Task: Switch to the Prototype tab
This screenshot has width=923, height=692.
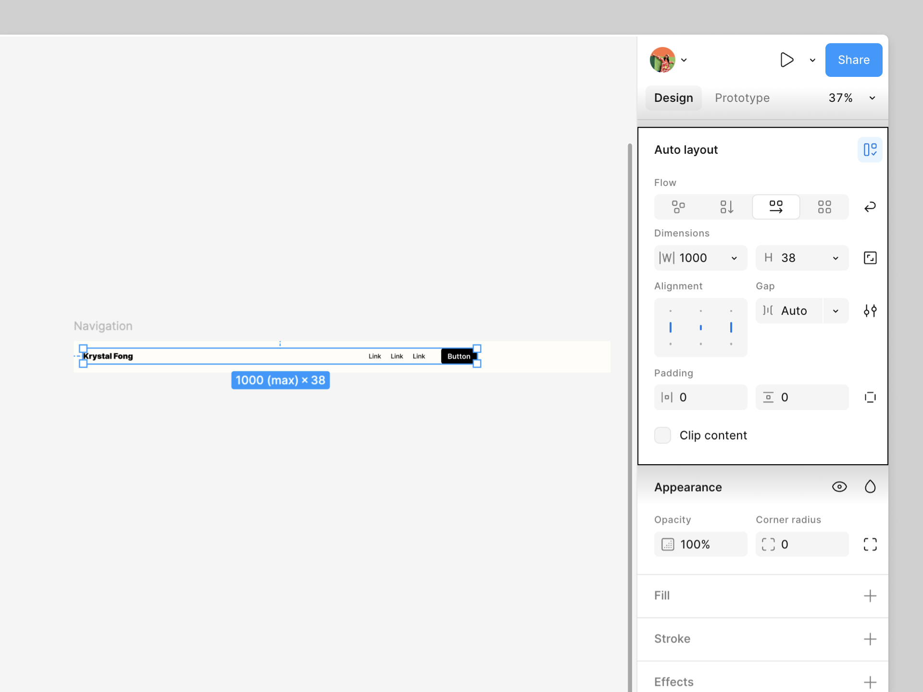Action: [742, 98]
